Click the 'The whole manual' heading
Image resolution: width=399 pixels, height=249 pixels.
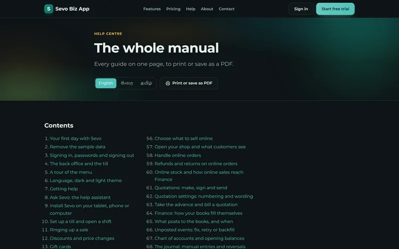(156, 48)
